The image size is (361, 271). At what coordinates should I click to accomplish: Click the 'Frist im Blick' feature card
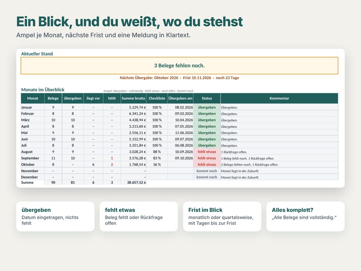(x=222, y=216)
